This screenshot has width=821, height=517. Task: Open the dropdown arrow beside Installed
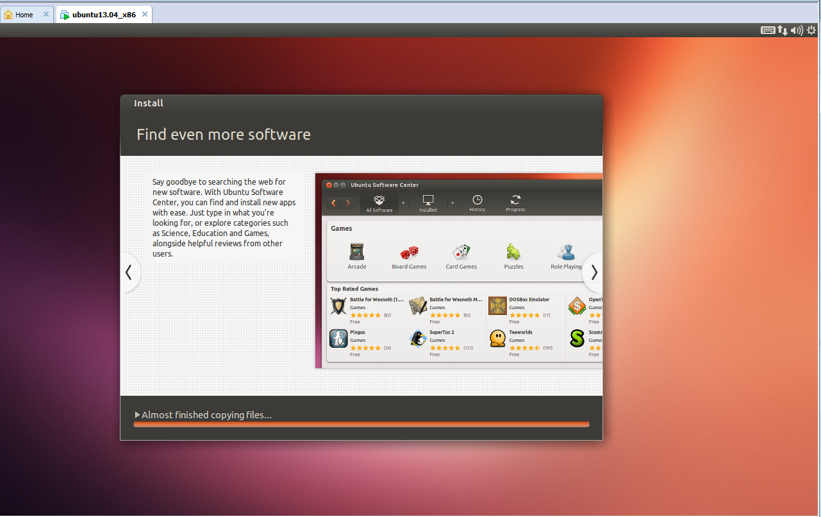(x=452, y=203)
